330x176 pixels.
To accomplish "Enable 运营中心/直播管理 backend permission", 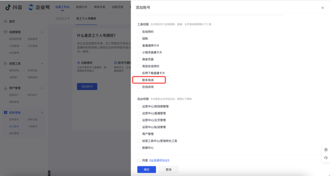I will click(139, 113).
